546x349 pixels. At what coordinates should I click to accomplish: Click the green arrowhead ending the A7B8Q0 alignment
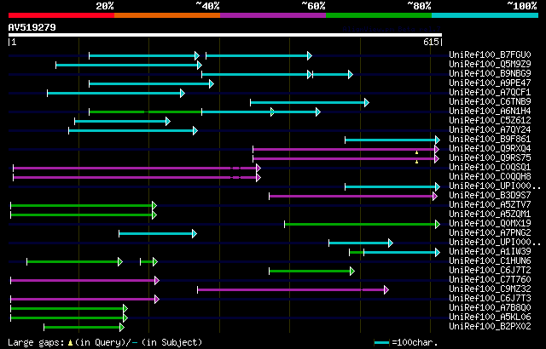125,309
